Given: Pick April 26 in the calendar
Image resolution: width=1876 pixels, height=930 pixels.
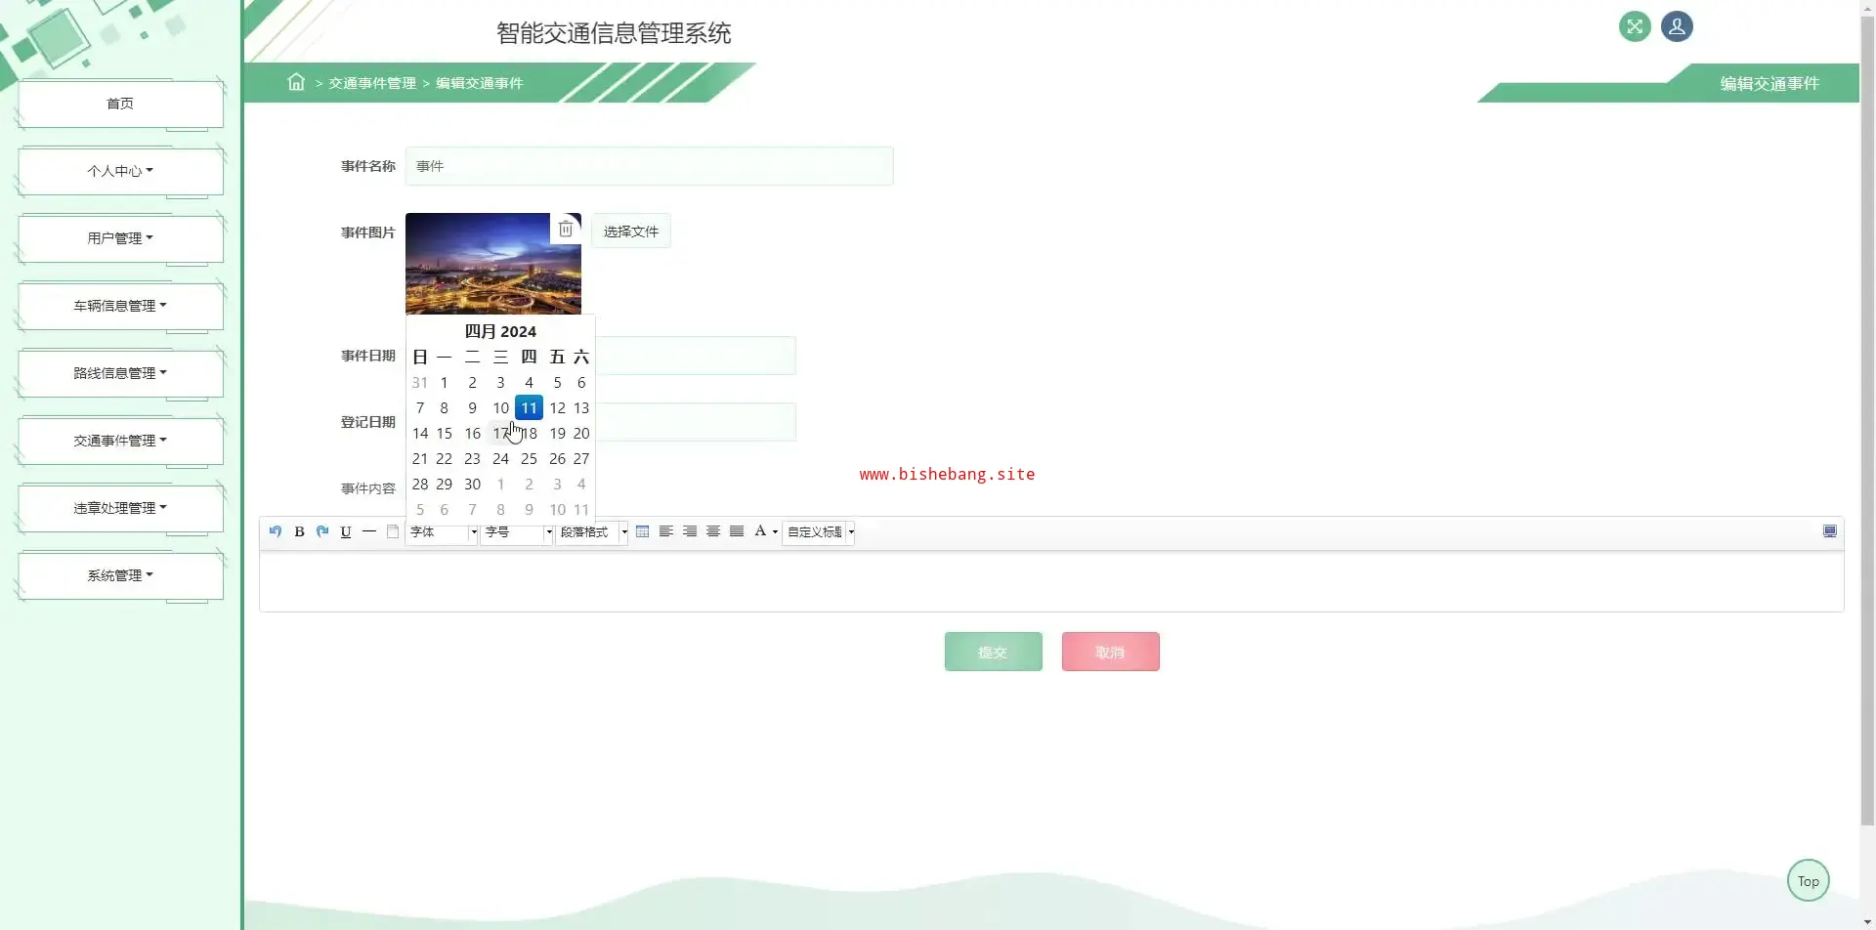Looking at the screenshot, I should [557, 458].
